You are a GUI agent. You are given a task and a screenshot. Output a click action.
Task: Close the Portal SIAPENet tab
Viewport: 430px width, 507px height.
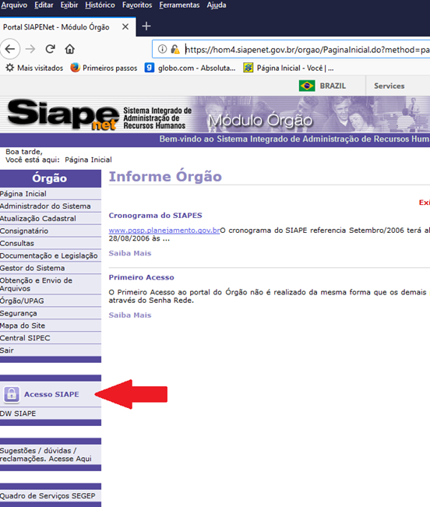point(125,26)
